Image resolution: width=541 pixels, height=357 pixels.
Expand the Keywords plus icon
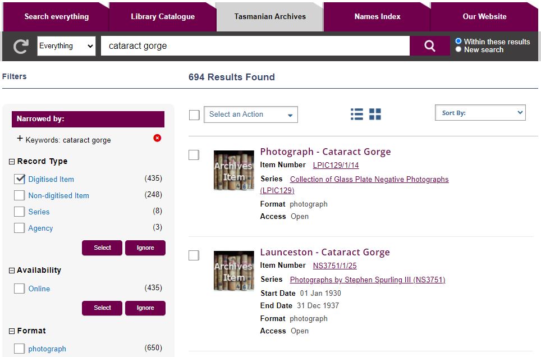20,139
